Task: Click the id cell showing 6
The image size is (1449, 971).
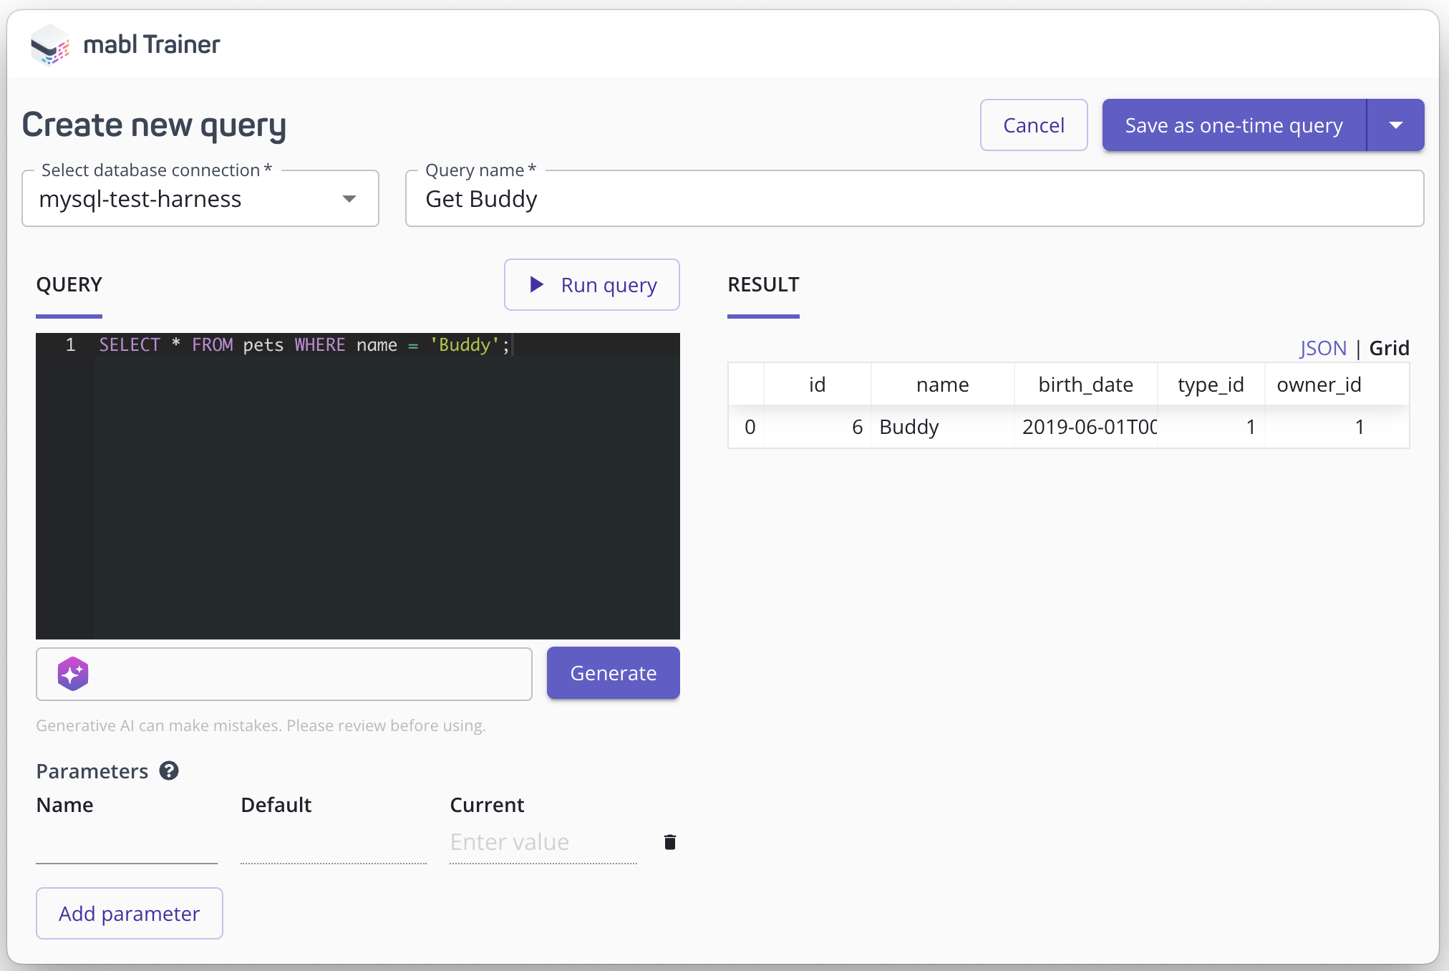Action: point(818,427)
